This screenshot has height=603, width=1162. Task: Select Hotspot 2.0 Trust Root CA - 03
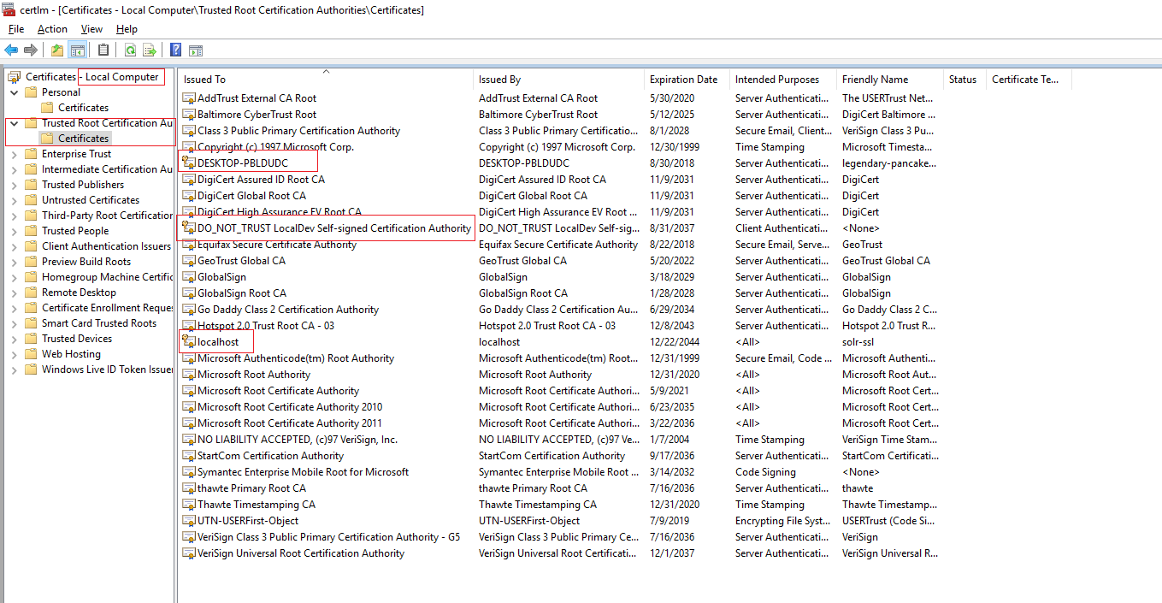[x=266, y=325]
